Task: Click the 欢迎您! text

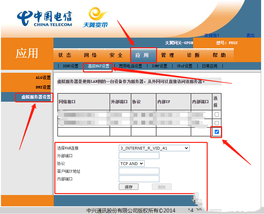Action: [x=212, y=35]
